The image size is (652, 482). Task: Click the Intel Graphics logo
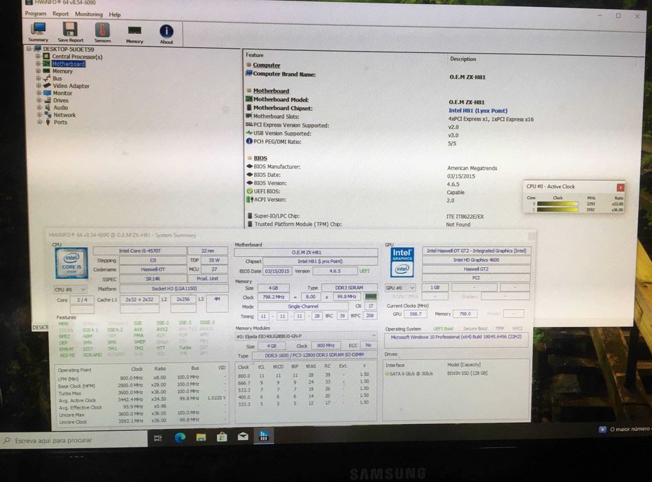(x=401, y=262)
